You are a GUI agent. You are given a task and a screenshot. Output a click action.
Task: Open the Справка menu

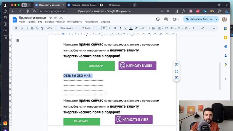point(105,22)
